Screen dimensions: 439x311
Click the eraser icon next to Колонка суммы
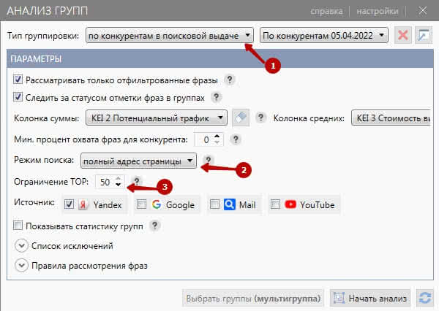coord(241,118)
